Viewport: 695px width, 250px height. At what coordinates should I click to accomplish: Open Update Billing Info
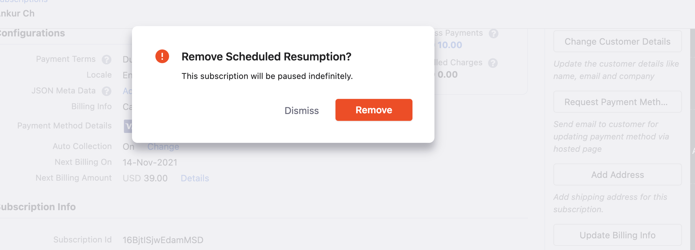click(x=617, y=235)
